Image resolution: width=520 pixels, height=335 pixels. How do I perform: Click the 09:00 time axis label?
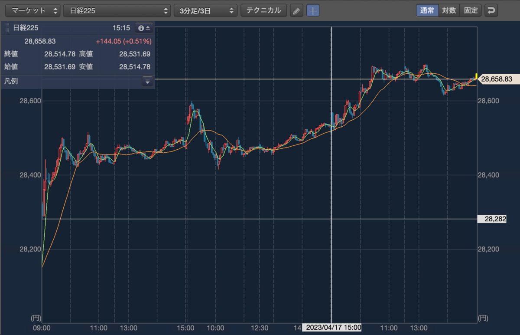(x=42, y=327)
